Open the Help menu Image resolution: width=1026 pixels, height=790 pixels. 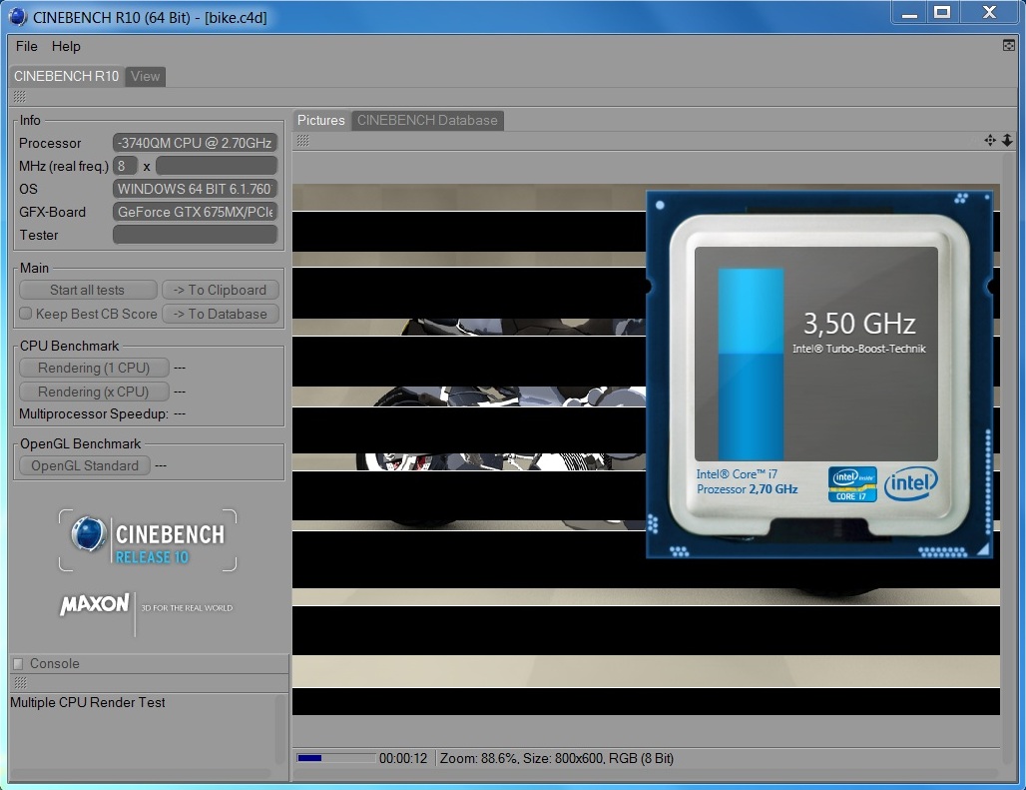click(66, 47)
